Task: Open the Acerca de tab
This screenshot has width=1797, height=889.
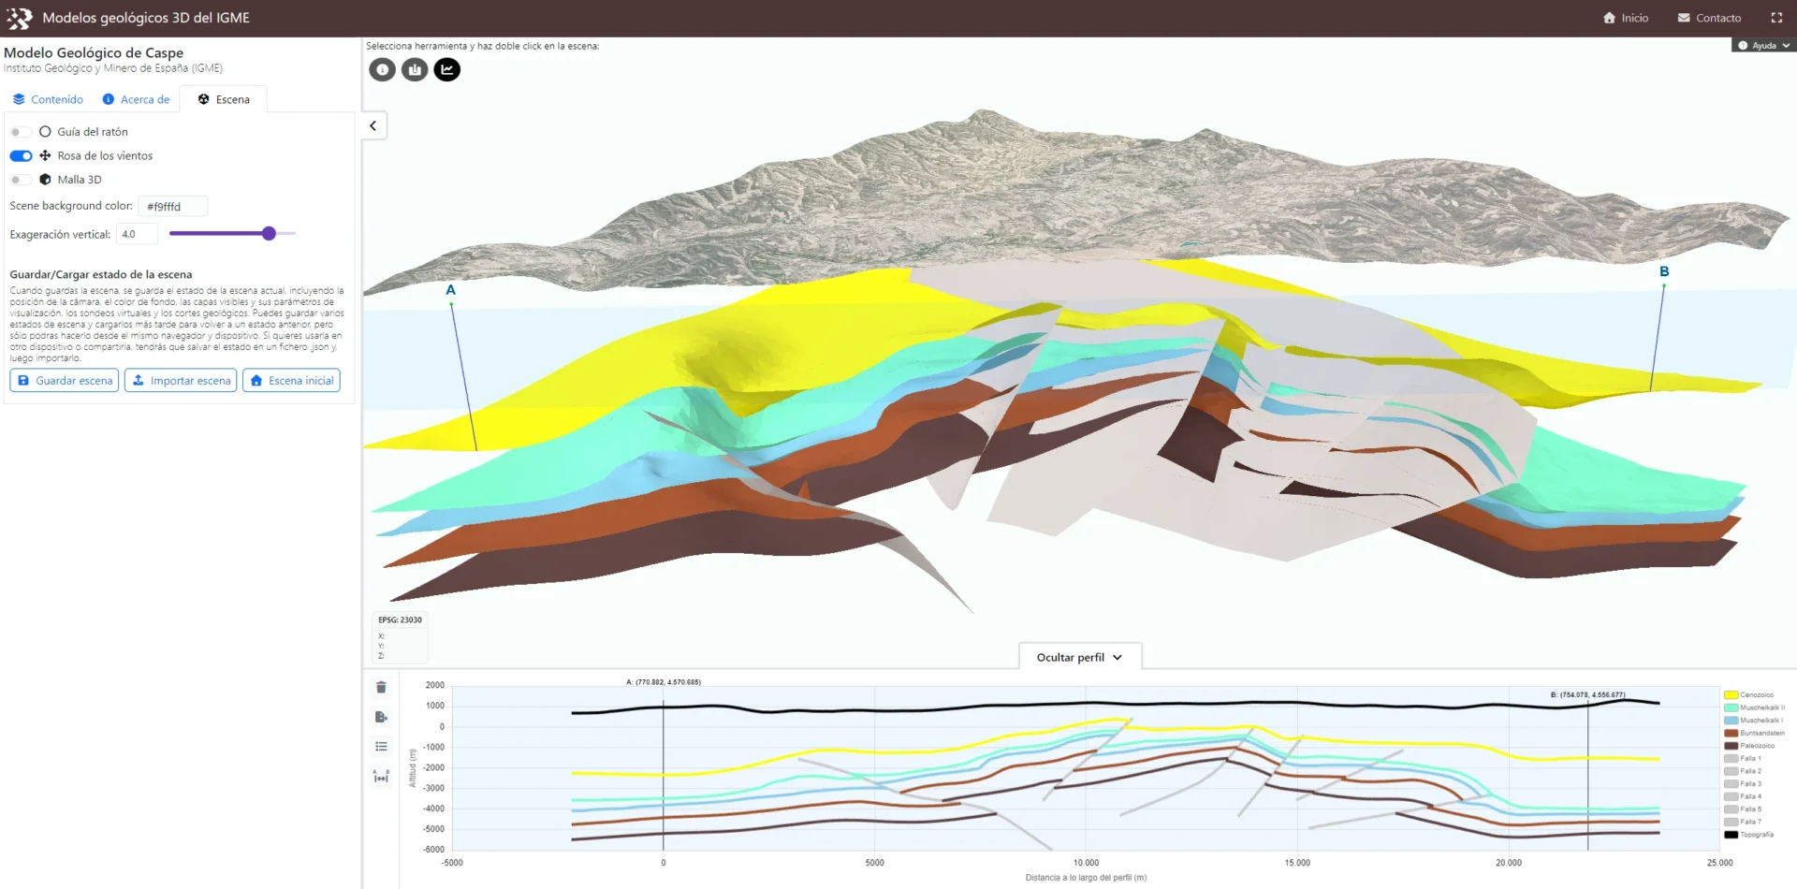Action: [x=137, y=99]
